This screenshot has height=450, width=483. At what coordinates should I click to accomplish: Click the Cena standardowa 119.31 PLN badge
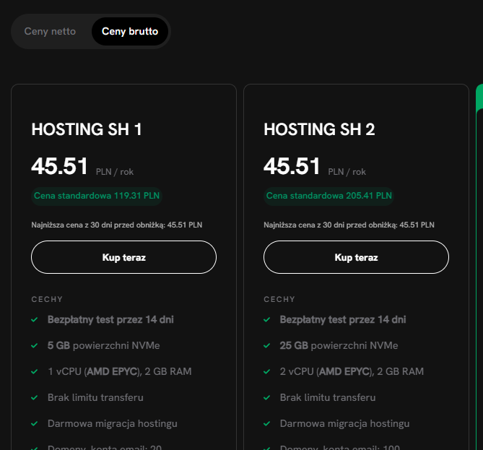pyautogui.click(x=97, y=196)
